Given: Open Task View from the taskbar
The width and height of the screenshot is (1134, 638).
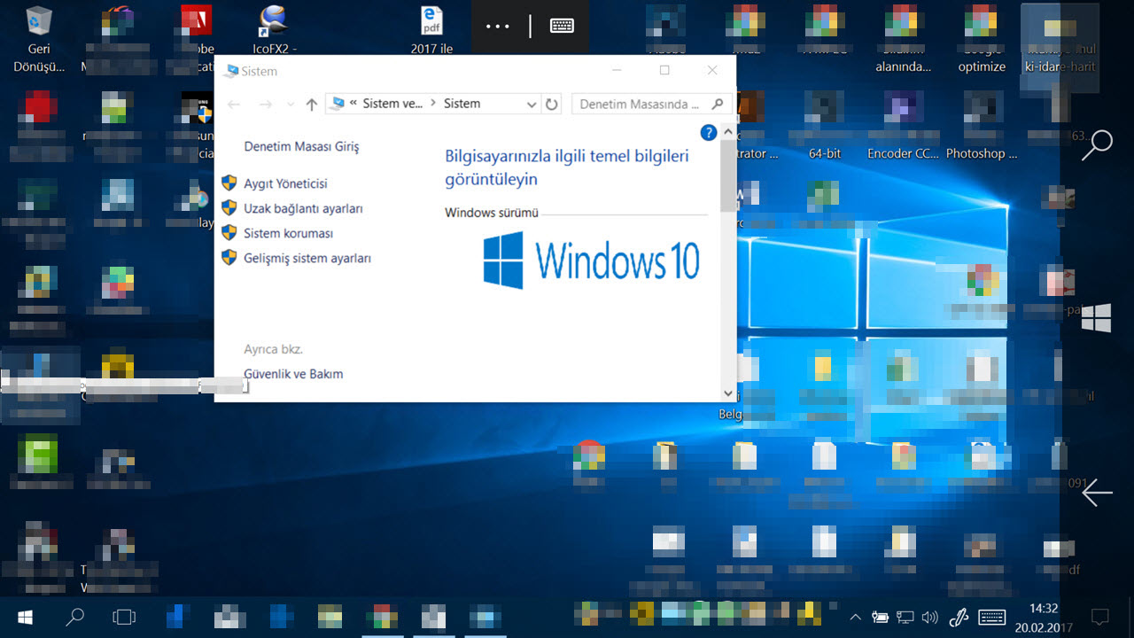Looking at the screenshot, I should click(x=125, y=616).
